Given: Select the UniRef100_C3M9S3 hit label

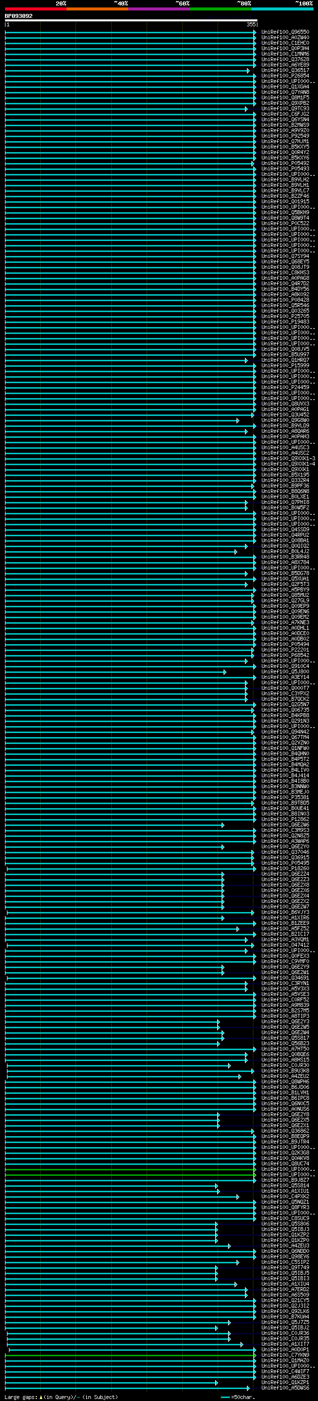Looking at the screenshot, I should point(285,830).
